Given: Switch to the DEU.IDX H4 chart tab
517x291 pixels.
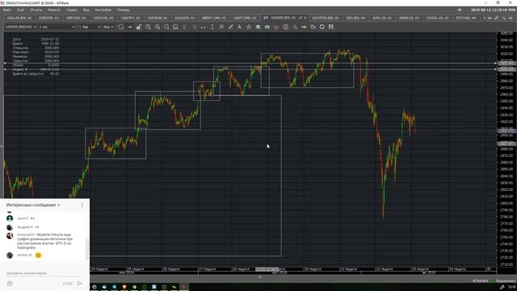Looking at the screenshot, I should [355, 18].
